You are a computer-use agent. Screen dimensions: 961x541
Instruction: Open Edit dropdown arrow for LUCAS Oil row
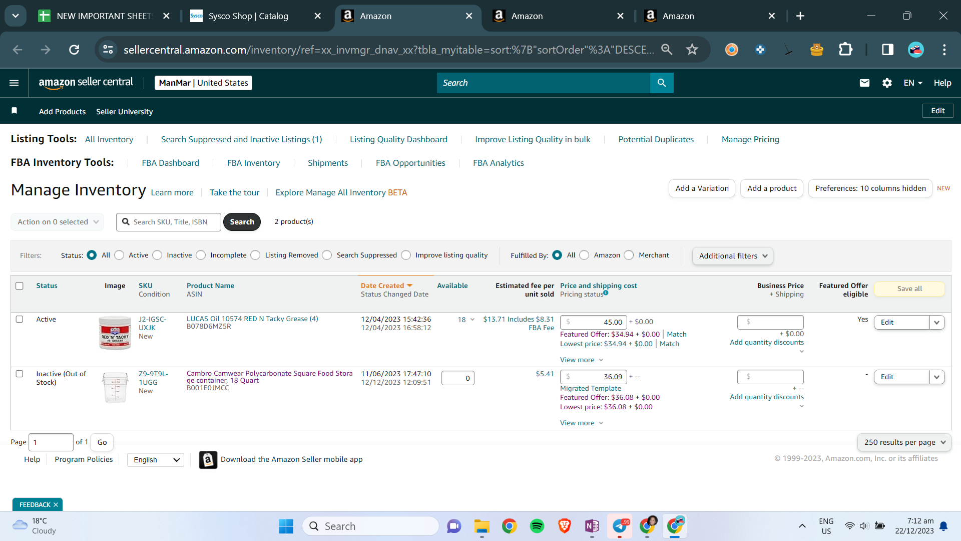click(x=937, y=322)
